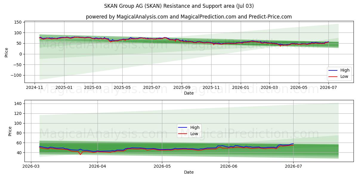This screenshot has width=358, height=179.
Task: Click the bottom chart x-axis label '2026-04'
Action: pos(98,167)
